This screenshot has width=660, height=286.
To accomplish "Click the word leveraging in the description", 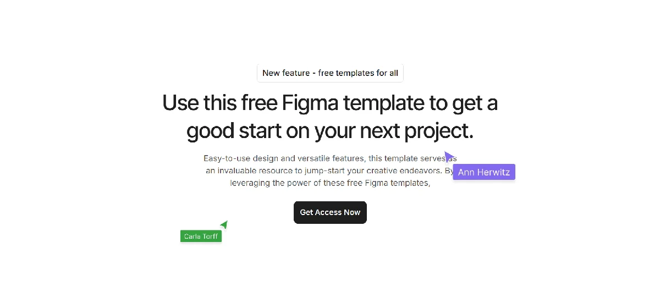I will 250,183.
